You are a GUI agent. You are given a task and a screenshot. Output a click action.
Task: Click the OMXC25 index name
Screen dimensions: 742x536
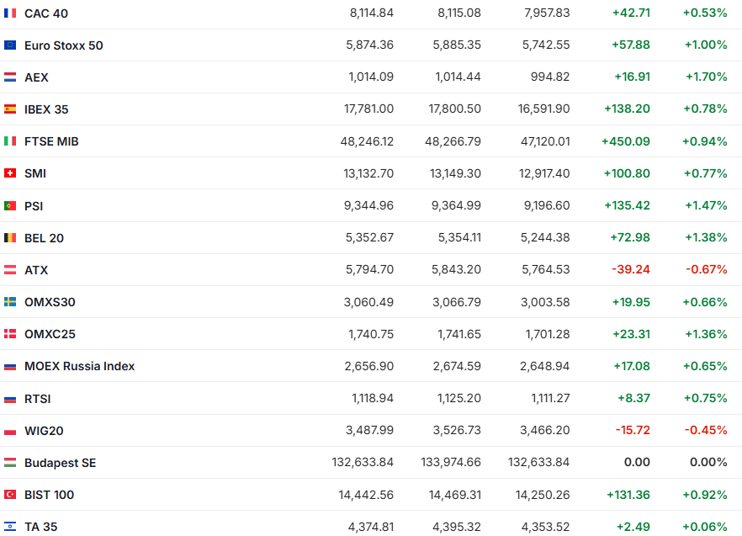point(50,334)
